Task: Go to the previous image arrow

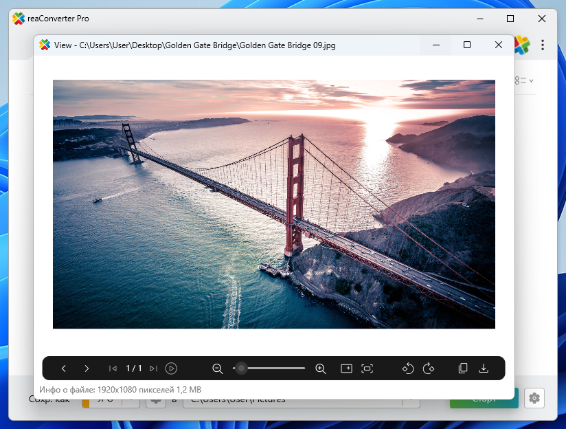Action: pyautogui.click(x=64, y=368)
